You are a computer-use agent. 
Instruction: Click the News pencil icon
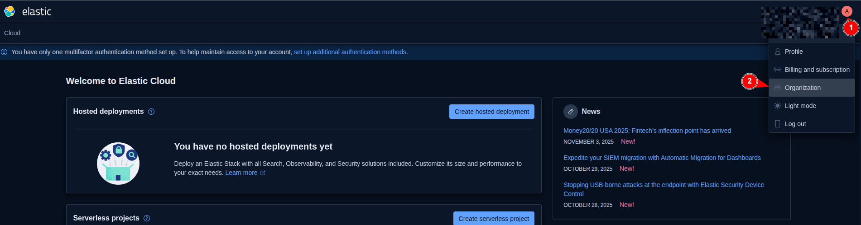pos(571,112)
